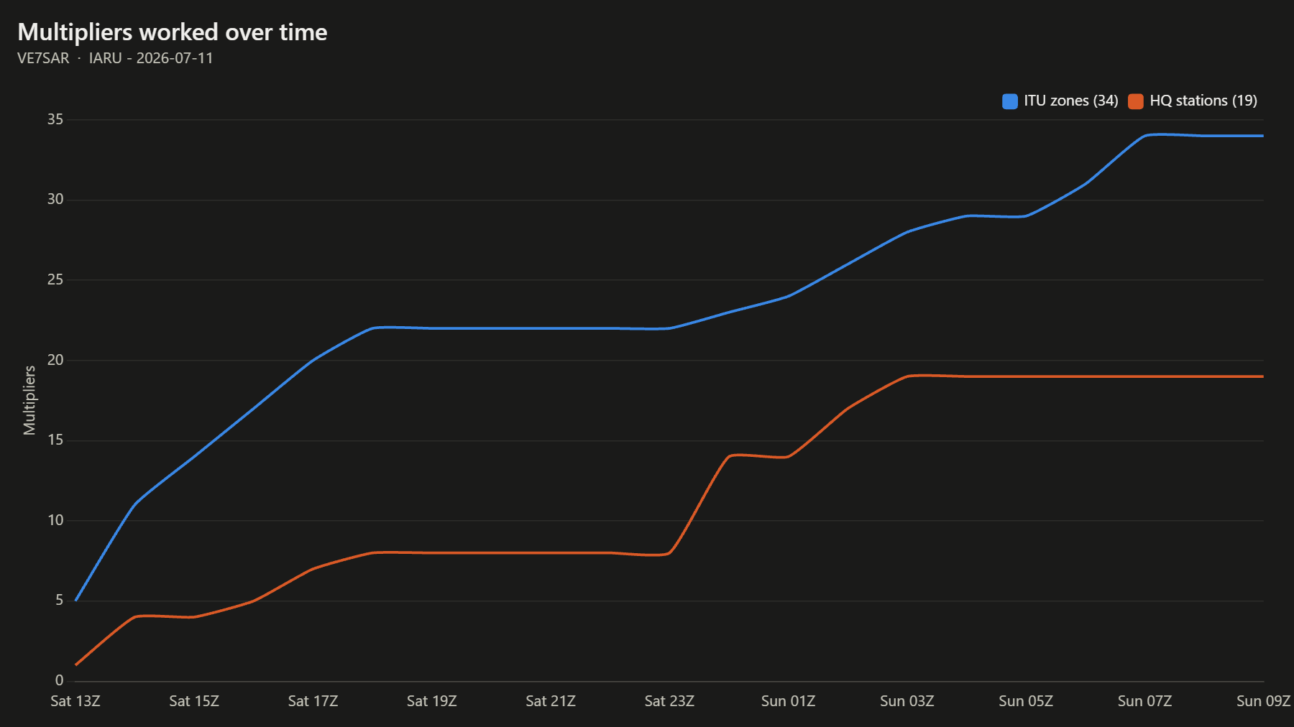Image resolution: width=1294 pixels, height=727 pixels.
Task: Click the 'IARU - 2026-07-11' subtitle text
Action: [x=151, y=58]
